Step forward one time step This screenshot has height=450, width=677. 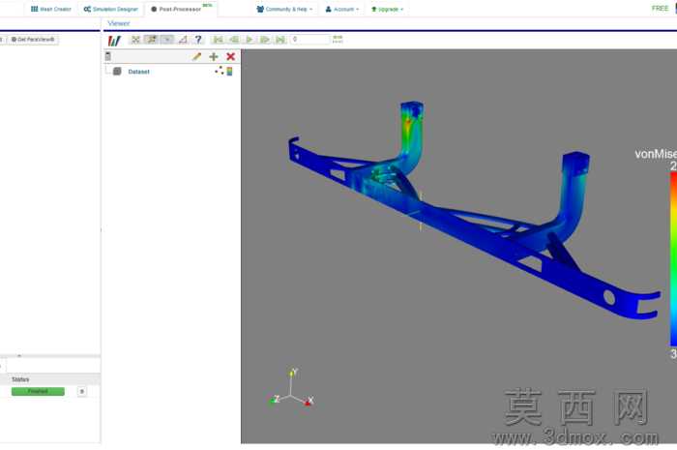[x=265, y=40]
